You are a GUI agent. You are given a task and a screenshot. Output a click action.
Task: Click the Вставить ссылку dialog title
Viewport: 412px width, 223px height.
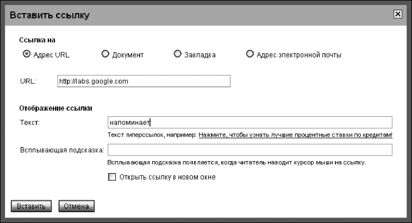click(x=49, y=15)
